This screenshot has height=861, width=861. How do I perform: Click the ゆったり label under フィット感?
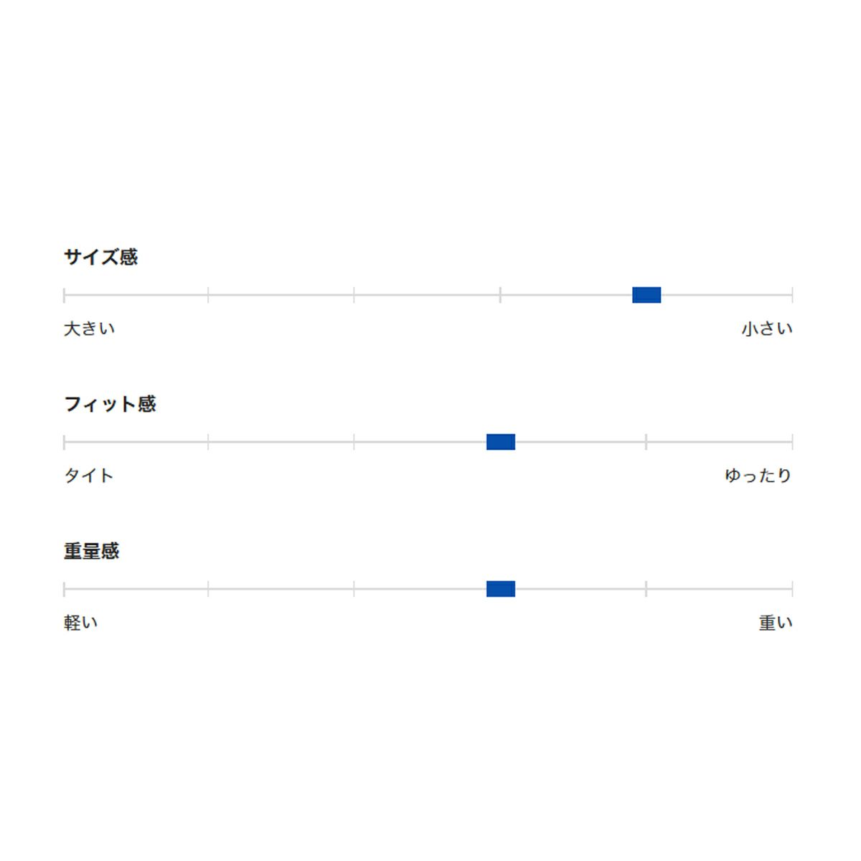[758, 476]
